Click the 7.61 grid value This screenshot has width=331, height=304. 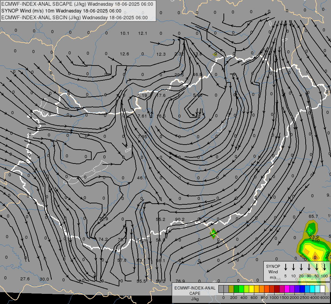tap(142, 116)
